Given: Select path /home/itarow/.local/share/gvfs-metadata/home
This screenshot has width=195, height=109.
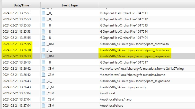Looking at the screenshot, I should coord(132,75).
